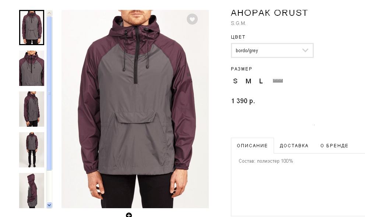View the angled side-pose thumbnail
Viewport: 365px width, 217px height.
click(32, 109)
